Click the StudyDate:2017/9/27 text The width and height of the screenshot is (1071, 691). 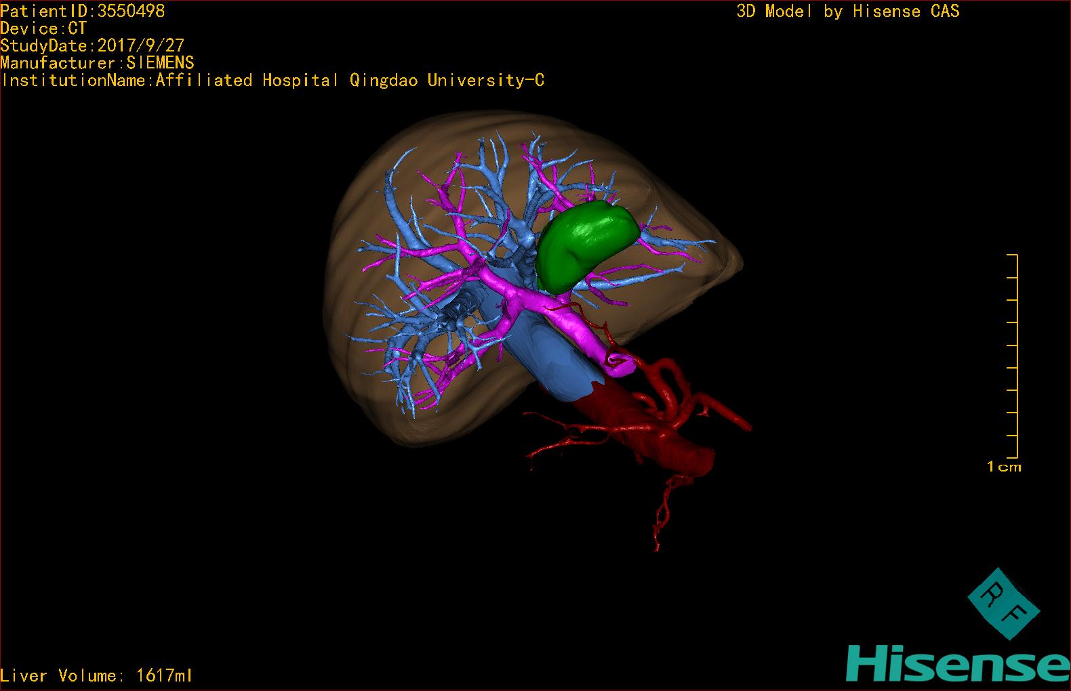92,46
